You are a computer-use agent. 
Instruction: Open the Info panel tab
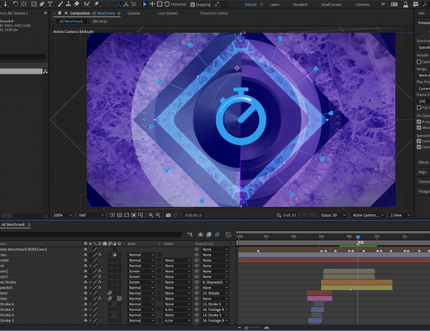point(422,13)
